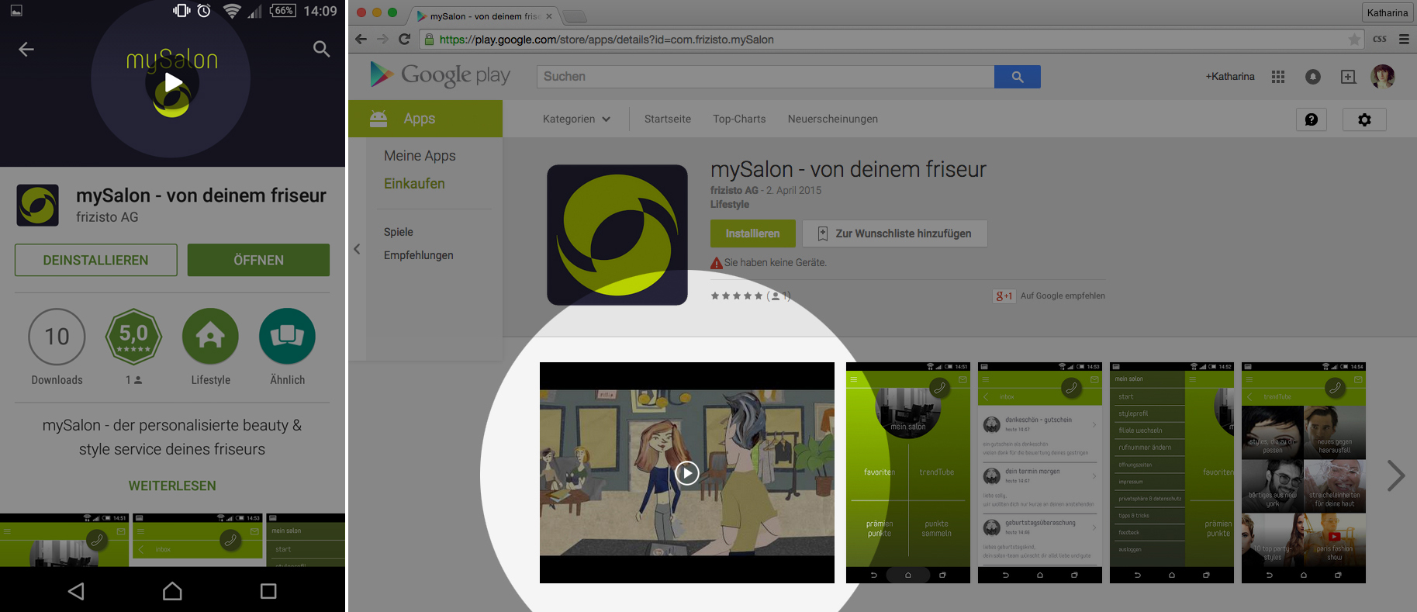Tap DEINSTALLIEREN button on phone
This screenshot has height=612, width=1417.
(96, 260)
